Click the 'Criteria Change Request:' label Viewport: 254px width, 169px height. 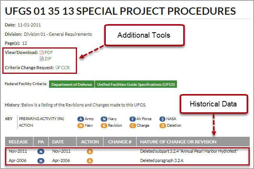(x=29, y=68)
